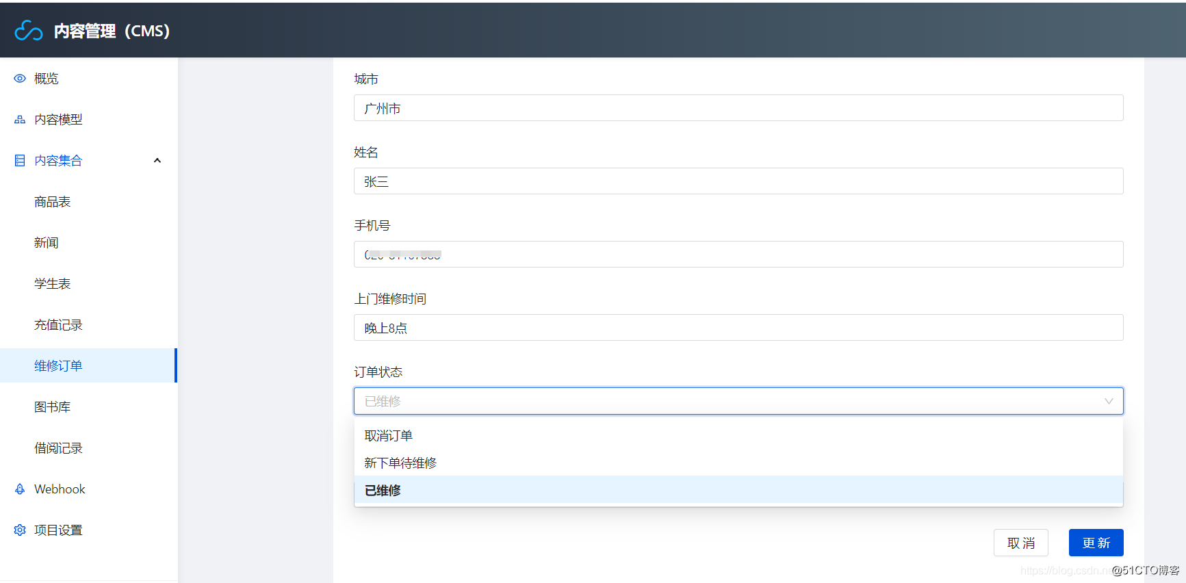Click the 城市 input showing 广州市
Viewport: 1186px width, 583px height.
738,108
